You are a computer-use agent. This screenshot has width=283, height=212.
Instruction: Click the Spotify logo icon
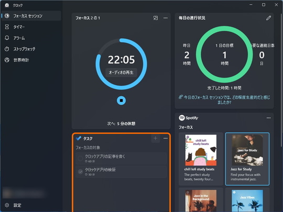point(181,118)
